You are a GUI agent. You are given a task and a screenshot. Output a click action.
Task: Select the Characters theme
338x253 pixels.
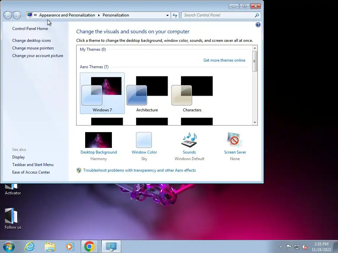tap(192, 93)
